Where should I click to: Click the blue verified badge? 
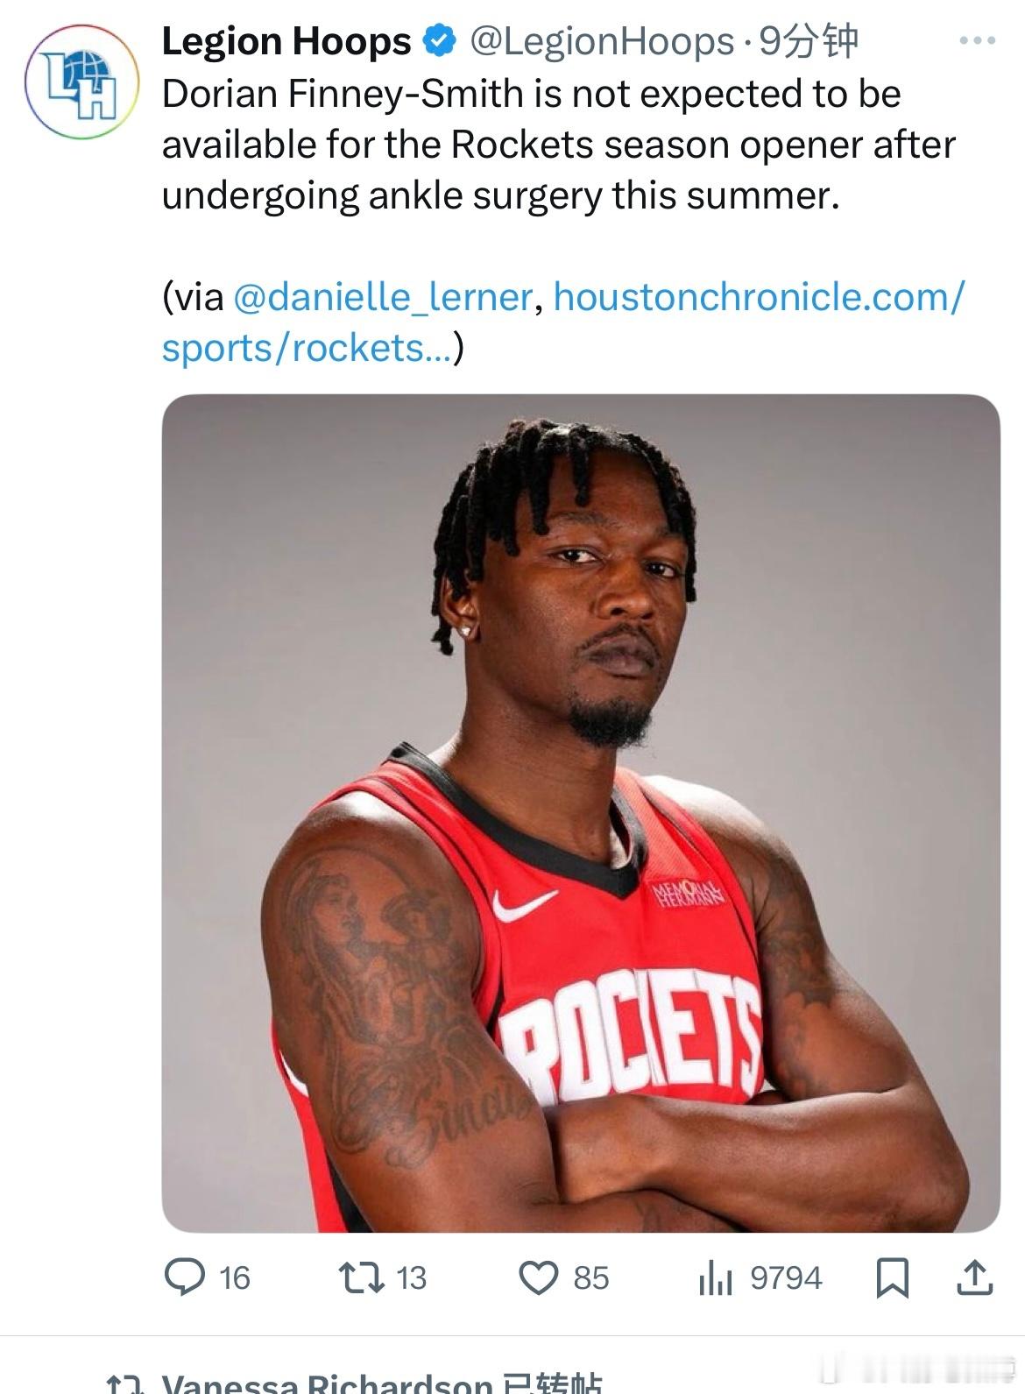point(440,40)
